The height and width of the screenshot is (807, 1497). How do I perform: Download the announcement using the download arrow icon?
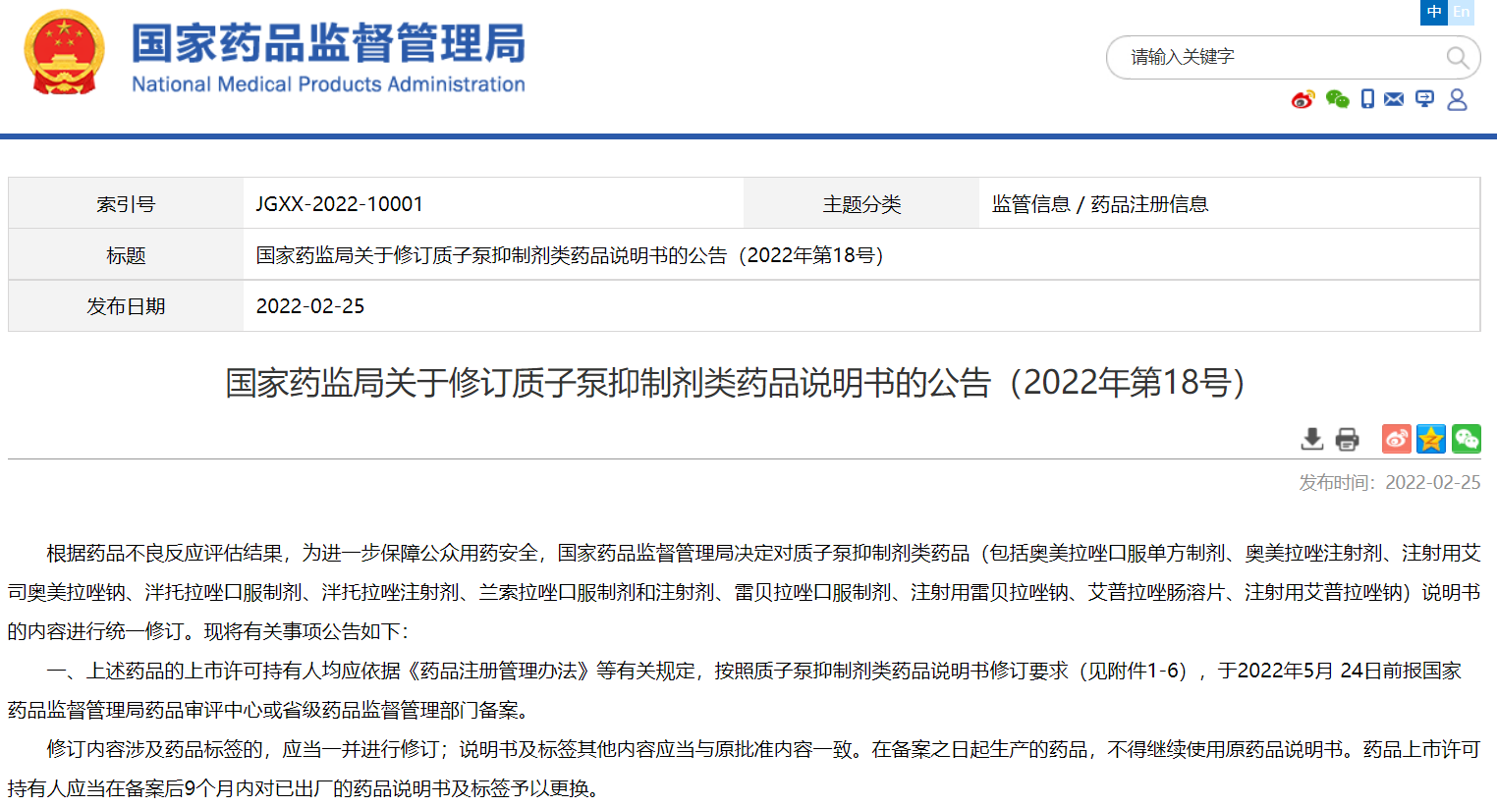point(1311,439)
